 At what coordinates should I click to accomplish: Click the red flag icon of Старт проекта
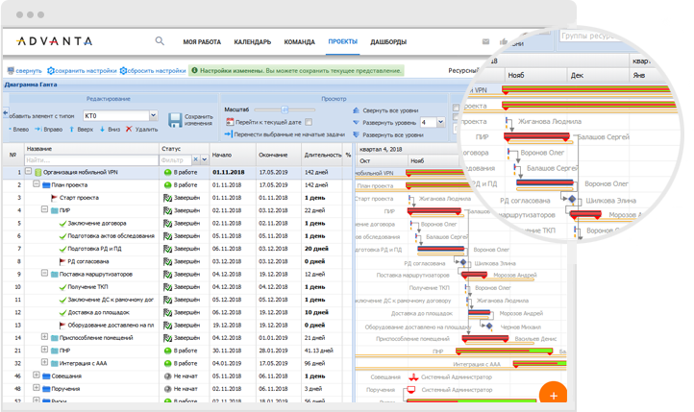pyautogui.click(x=54, y=198)
